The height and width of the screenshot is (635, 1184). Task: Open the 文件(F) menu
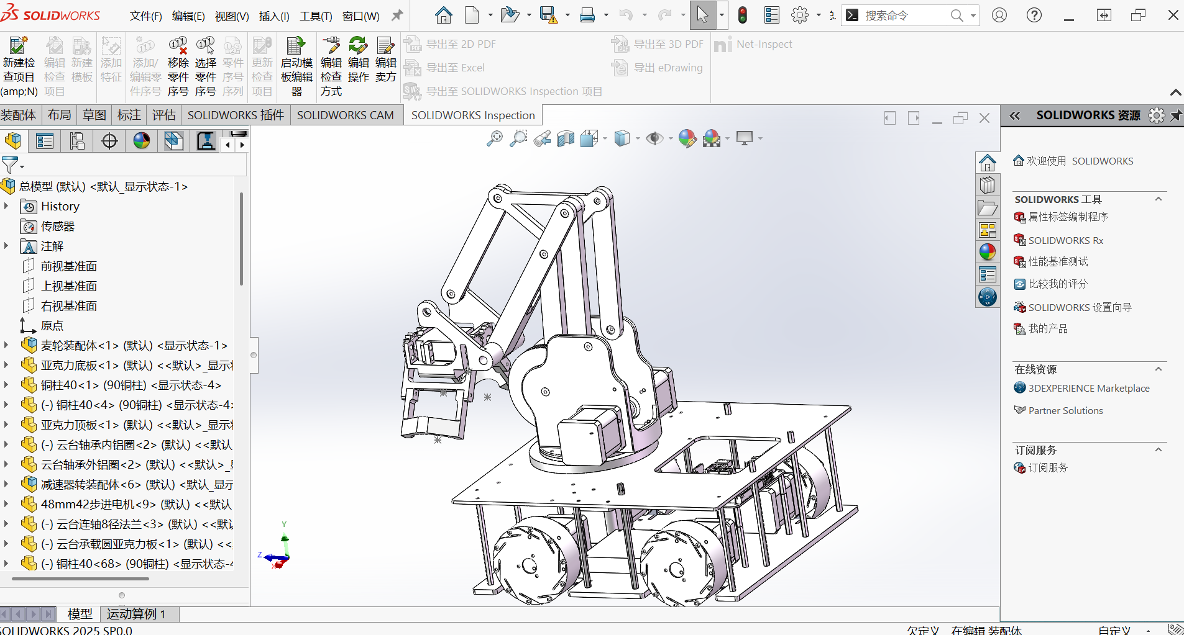(x=146, y=16)
